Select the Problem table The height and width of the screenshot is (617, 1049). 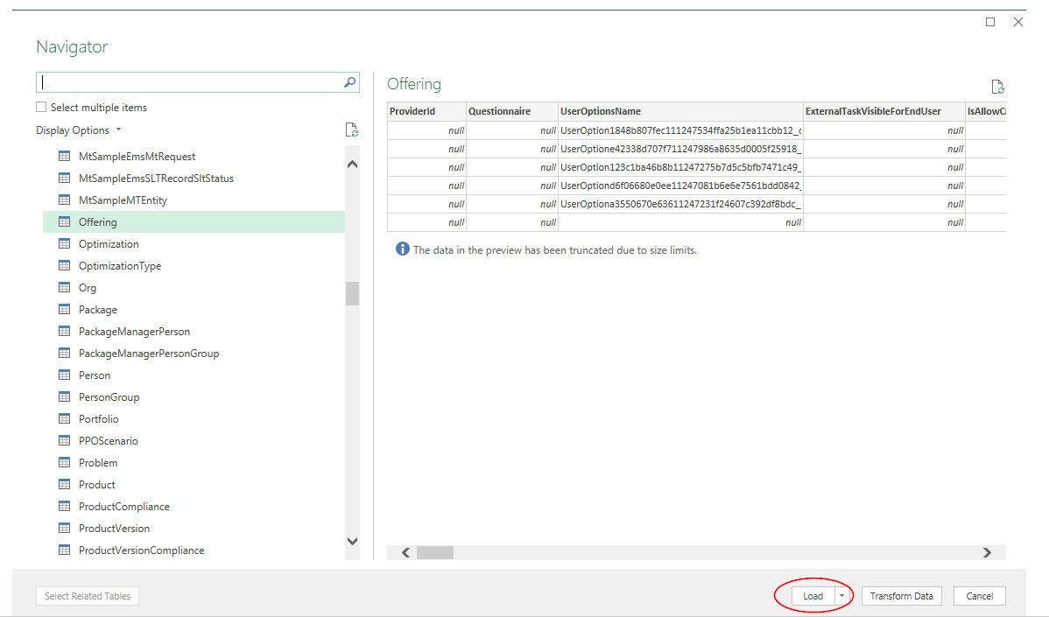99,462
